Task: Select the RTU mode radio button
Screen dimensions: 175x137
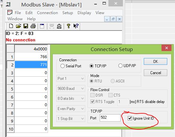Action: tap(91, 81)
